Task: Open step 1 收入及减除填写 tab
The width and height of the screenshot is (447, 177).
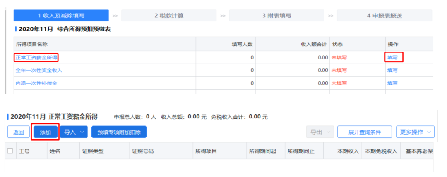Action: tap(61, 16)
